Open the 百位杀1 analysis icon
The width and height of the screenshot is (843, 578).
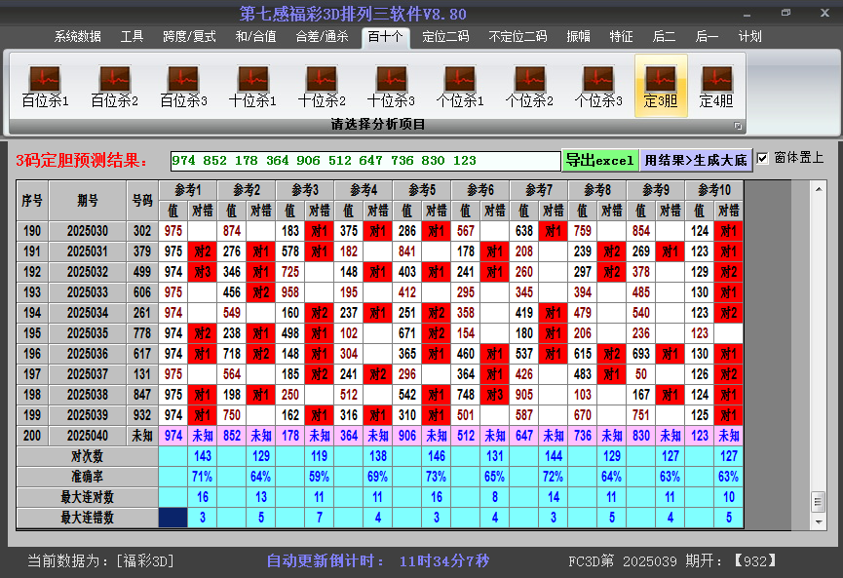point(45,87)
